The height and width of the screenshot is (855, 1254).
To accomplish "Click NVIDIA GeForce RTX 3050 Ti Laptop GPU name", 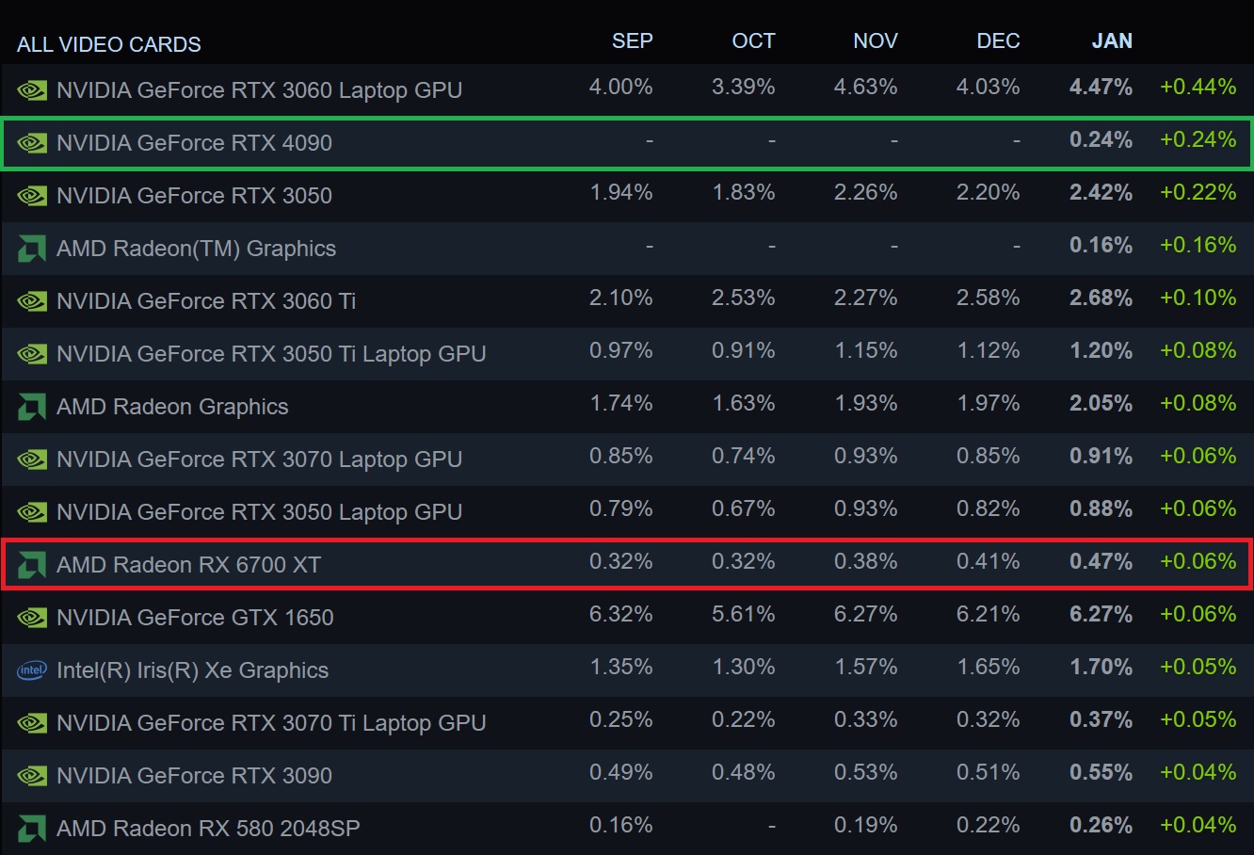I will tap(271, 354).
